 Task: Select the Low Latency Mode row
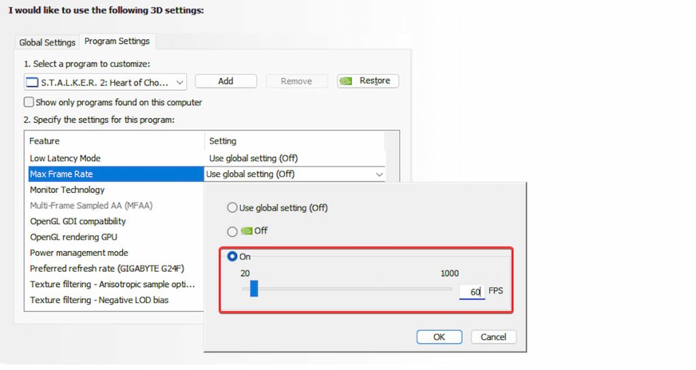[x=65, y=158]
